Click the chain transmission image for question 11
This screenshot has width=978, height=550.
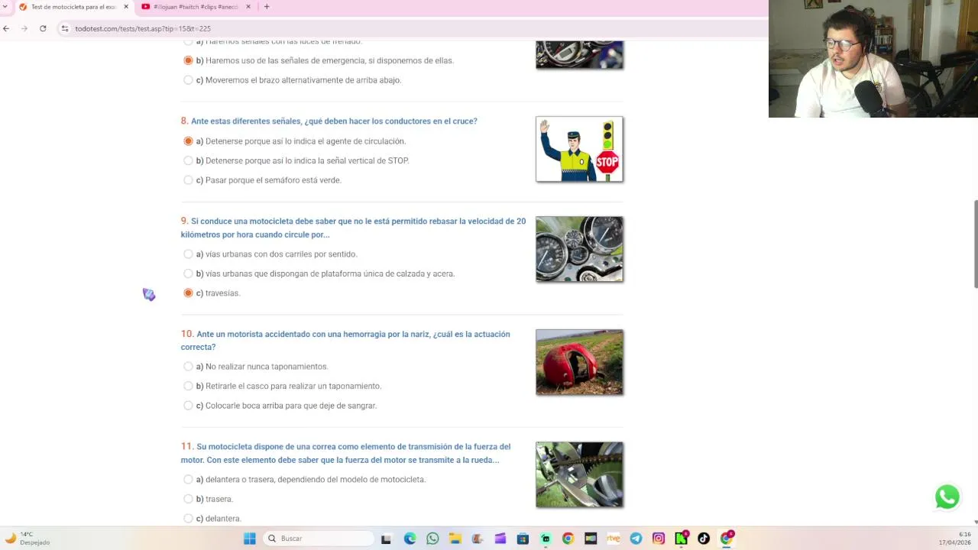pos(579,474)
